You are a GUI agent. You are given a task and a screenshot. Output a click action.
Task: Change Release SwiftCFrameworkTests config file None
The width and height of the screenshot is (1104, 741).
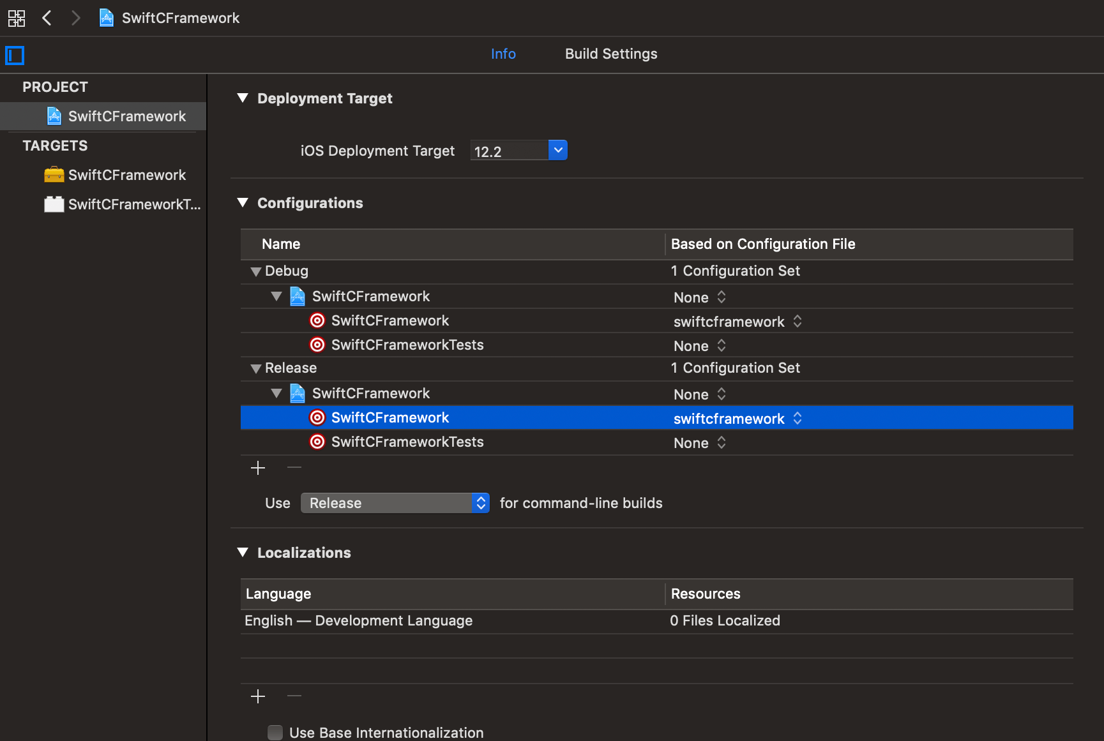[700, 443]
